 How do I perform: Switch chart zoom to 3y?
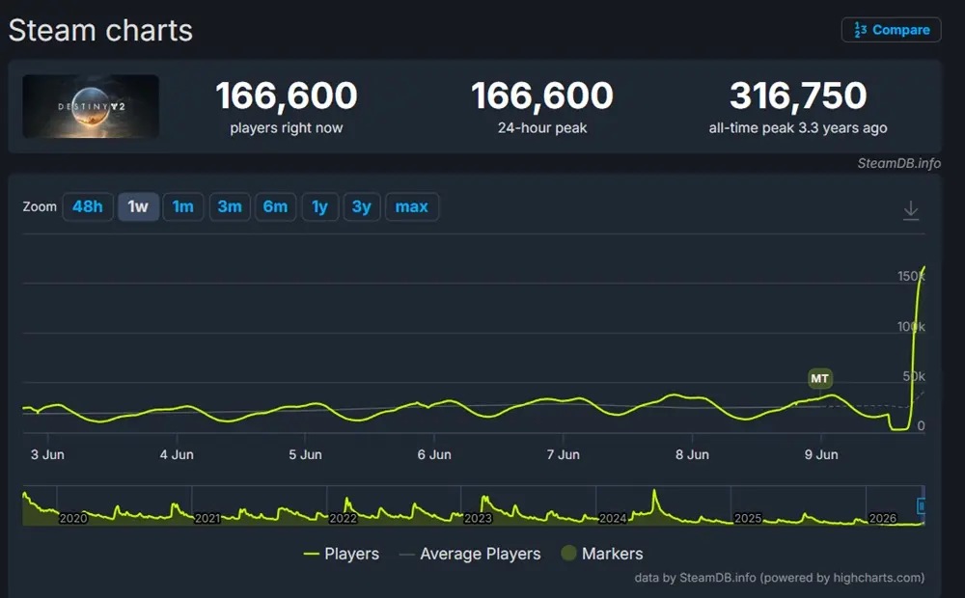[x=361, y=206]
